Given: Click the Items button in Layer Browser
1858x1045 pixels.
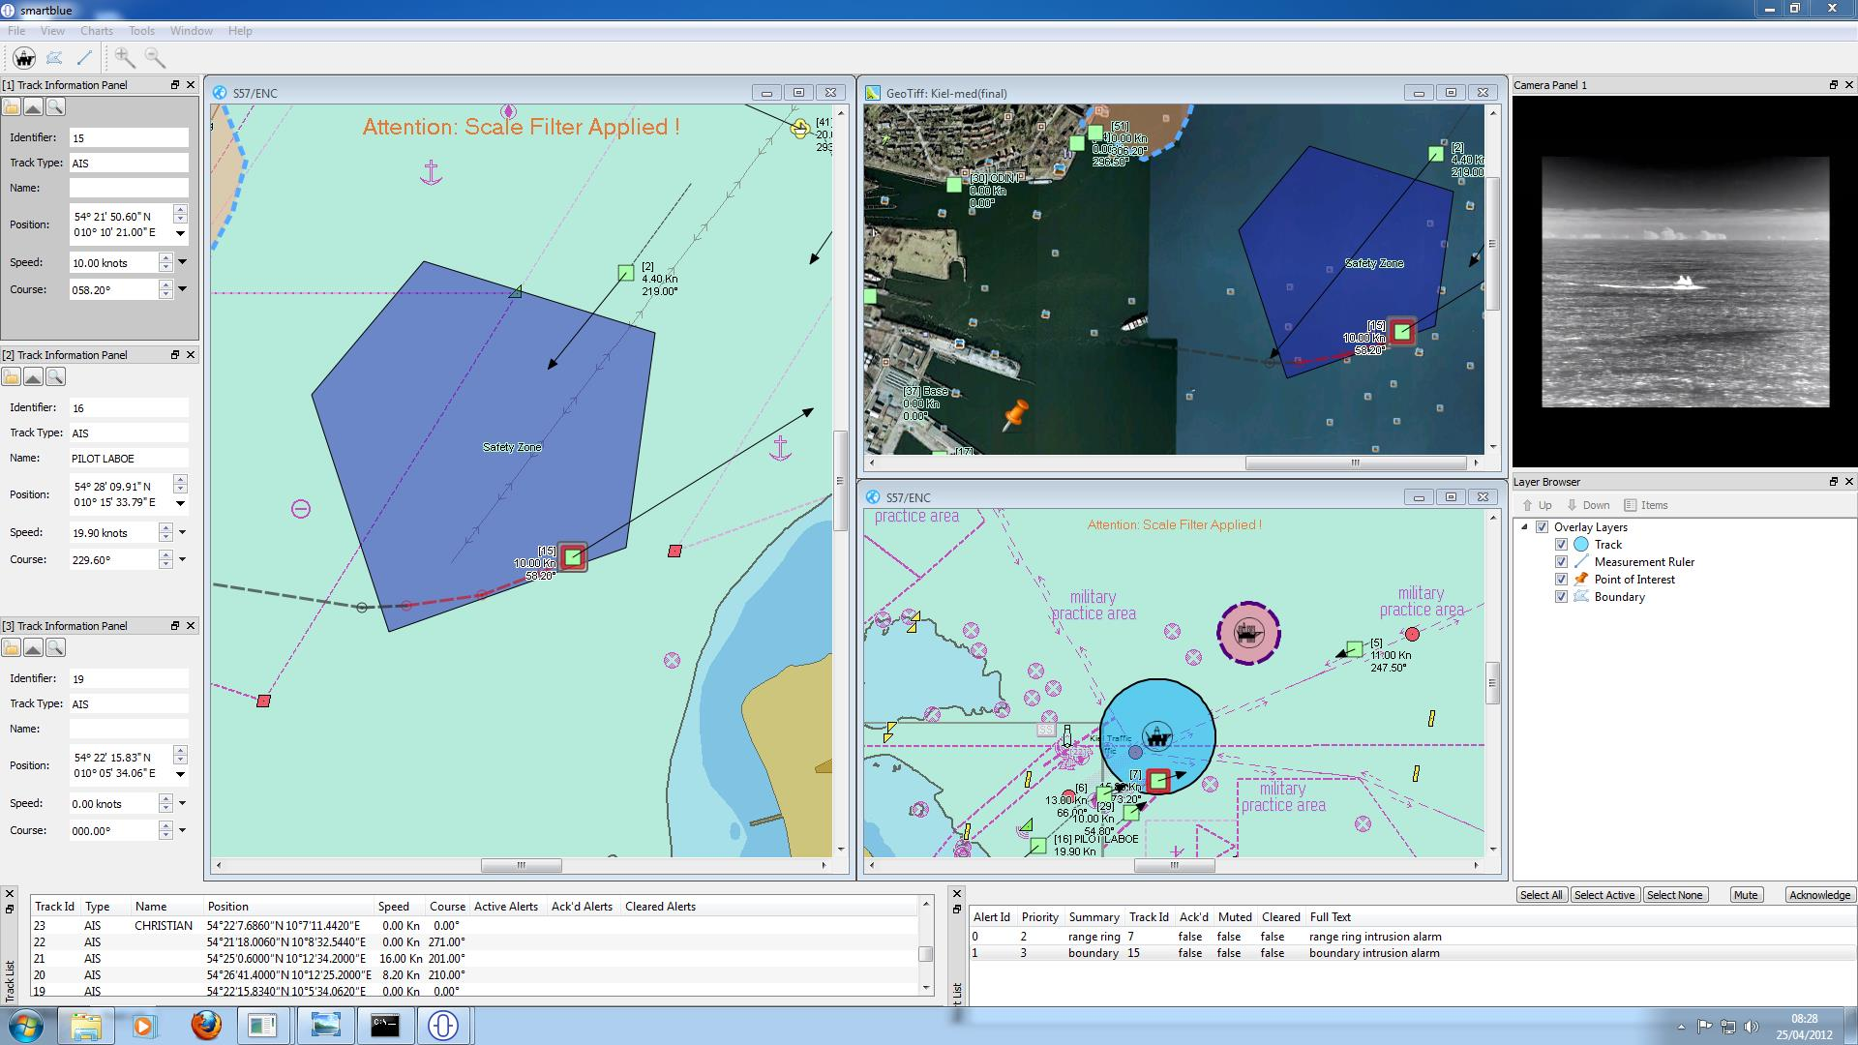Looking at the screenshot, I should (1646, 505).
